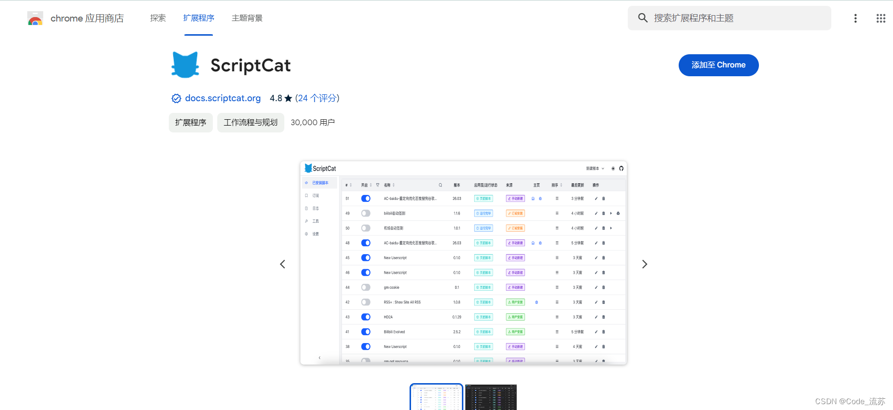Switch to the 主题背景 tab
The image size is (893, 410).
tap(247, 18)
